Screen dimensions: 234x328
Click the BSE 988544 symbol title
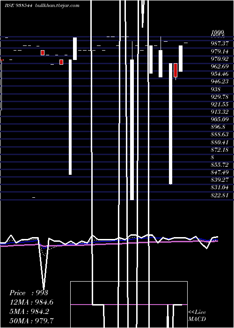click(19, 6)
